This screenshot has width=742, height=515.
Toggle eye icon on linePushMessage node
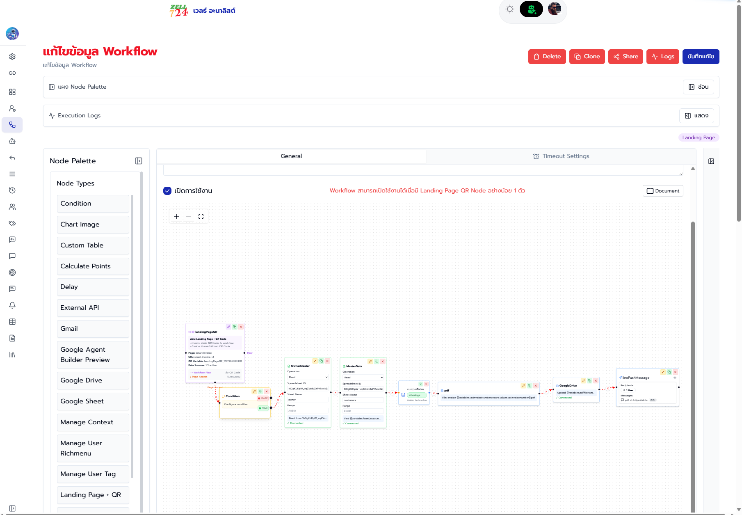tap(675, 378)
